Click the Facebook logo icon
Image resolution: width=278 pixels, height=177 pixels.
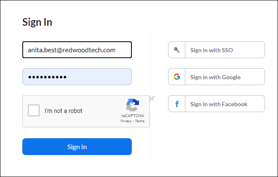177,104
